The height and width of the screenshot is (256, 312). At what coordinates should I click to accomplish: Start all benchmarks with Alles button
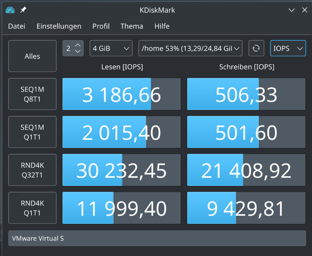(x=33, y=56)
